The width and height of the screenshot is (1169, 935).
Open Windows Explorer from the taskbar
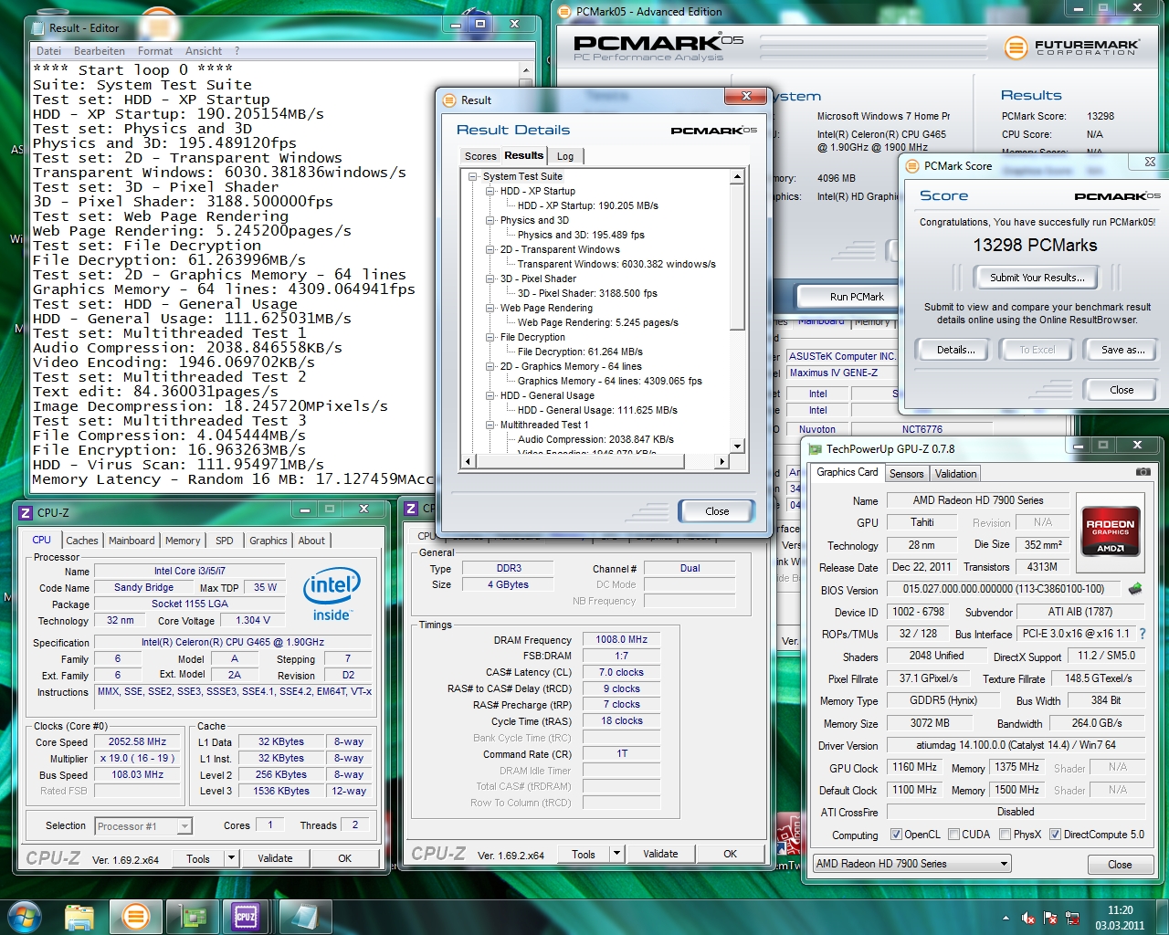[x=79, y=916]
